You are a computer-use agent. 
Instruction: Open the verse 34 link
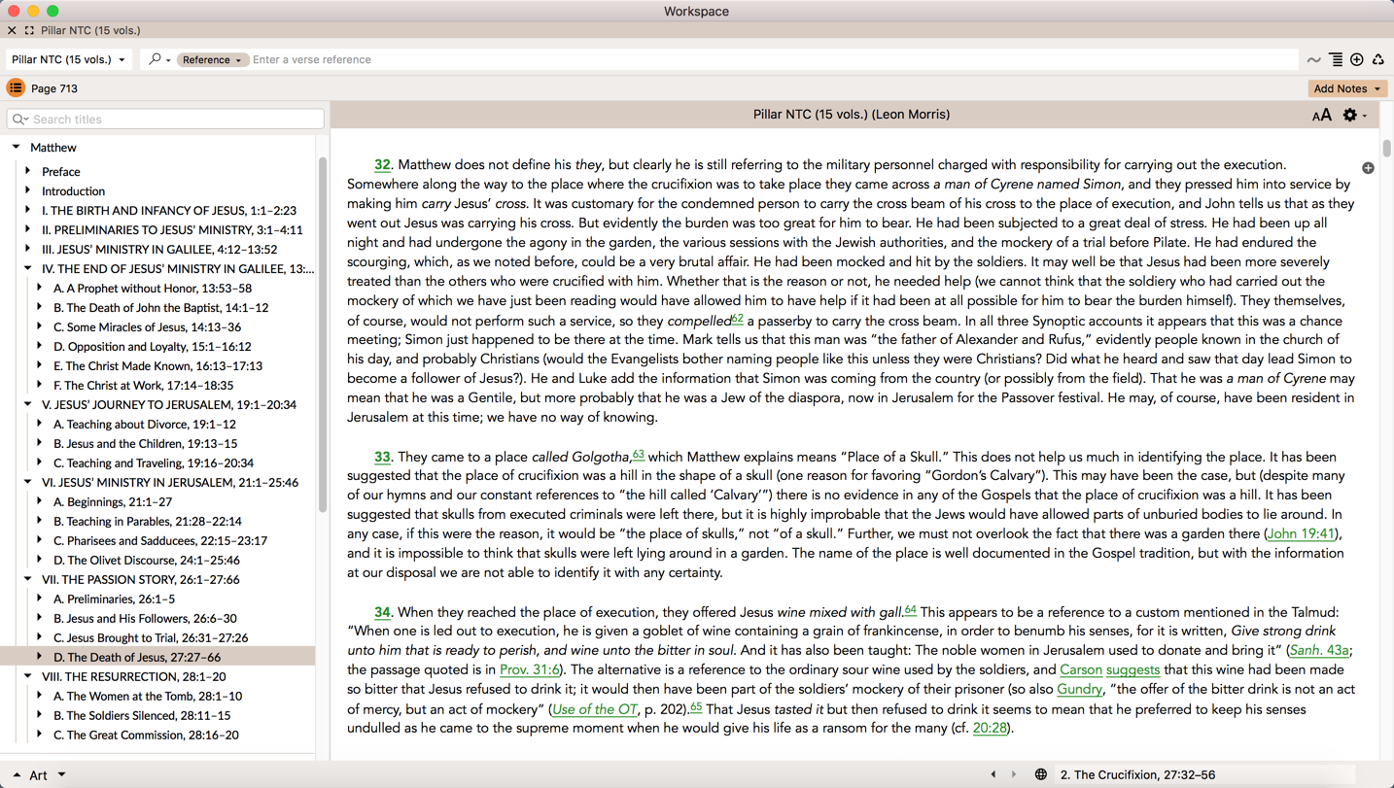click(382, 612)
